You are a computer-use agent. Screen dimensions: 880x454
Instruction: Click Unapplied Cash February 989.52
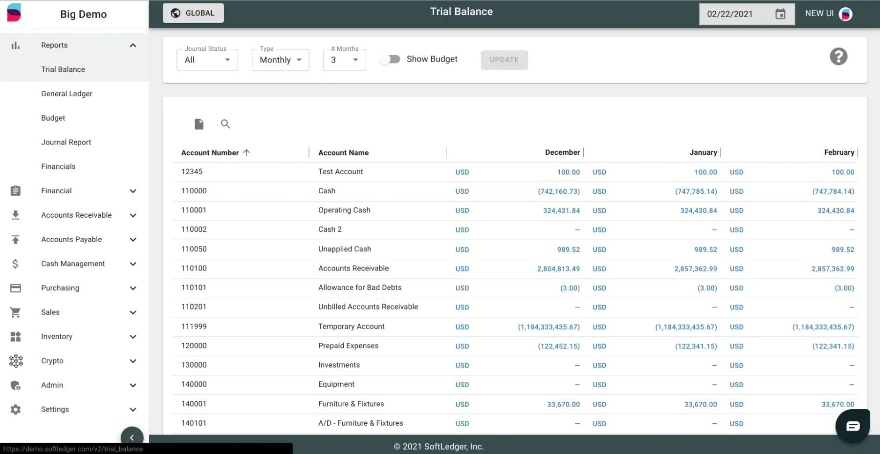coord(843,249)
